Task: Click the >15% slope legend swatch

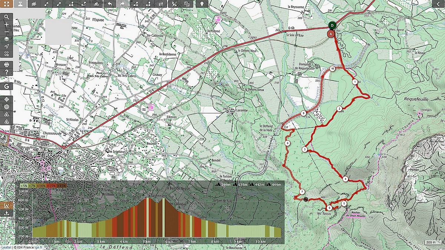Action: pos(61,186)
